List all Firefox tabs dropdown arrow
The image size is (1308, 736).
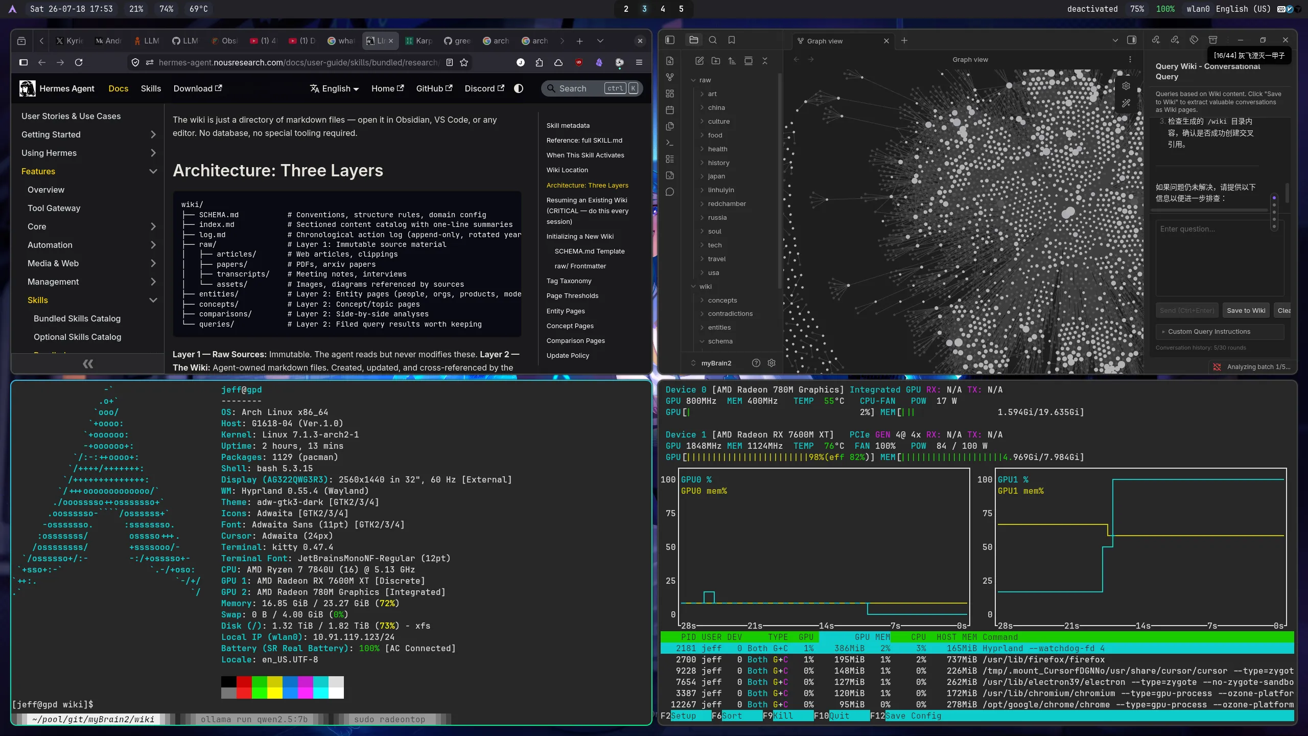pyautogui.click(x=600, y=41)
